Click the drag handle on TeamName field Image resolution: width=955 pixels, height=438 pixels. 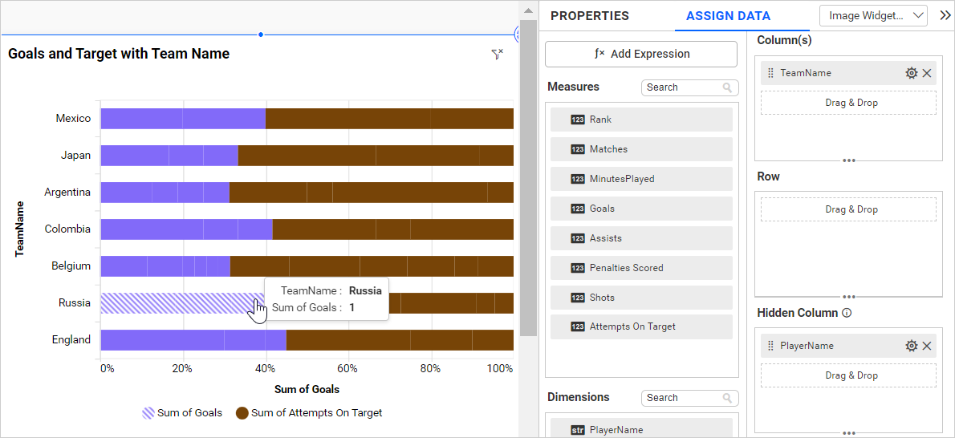(x=770, y=73)
